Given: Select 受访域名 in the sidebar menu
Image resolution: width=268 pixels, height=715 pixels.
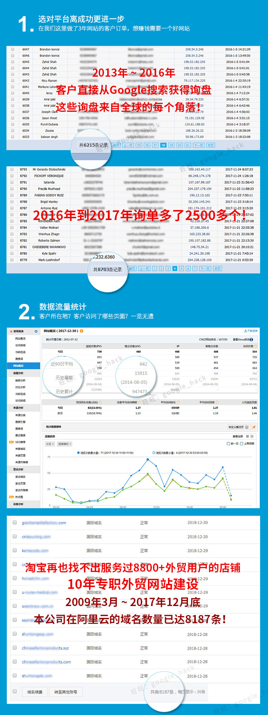Looking at the screenshot, I should click(x=20, y=477).
